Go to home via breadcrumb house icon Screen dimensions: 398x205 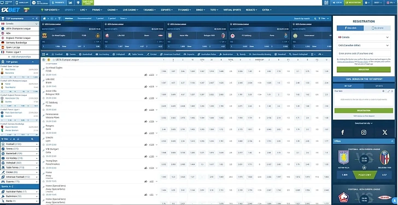[x=44, y=19]
